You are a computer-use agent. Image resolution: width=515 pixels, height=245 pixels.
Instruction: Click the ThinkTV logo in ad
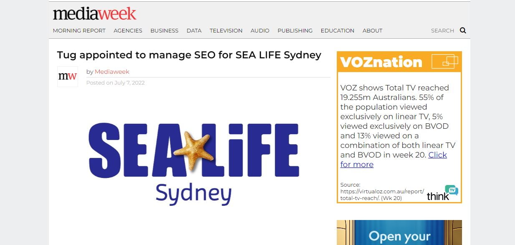tap(442, 193)
